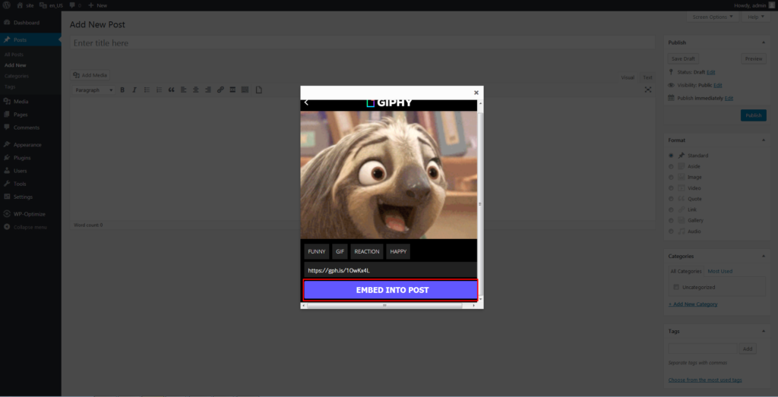The width and height of the screenshot is (778, 397).
Task: Collapse the Tags box
Action: [763, 331]
